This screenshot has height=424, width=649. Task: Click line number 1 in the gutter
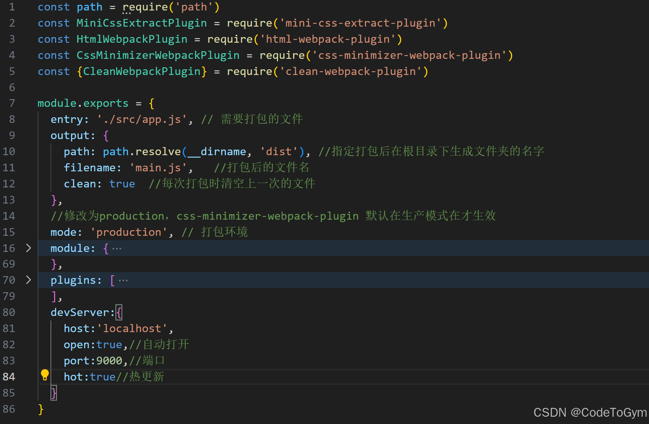tap(12, 7)
